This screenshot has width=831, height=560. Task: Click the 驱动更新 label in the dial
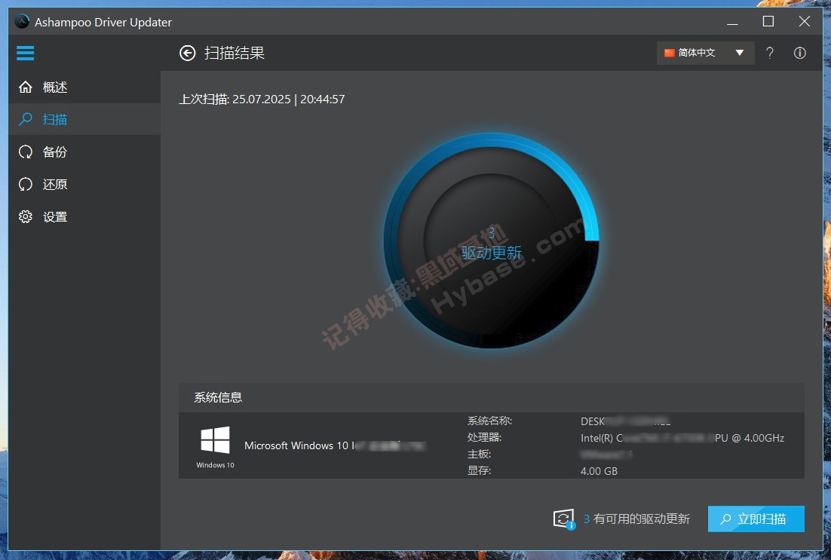click(x=492, y=252)
